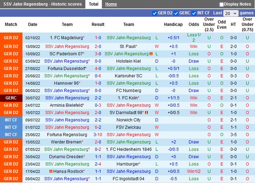Click the Handicap column header

click(173, 24)
